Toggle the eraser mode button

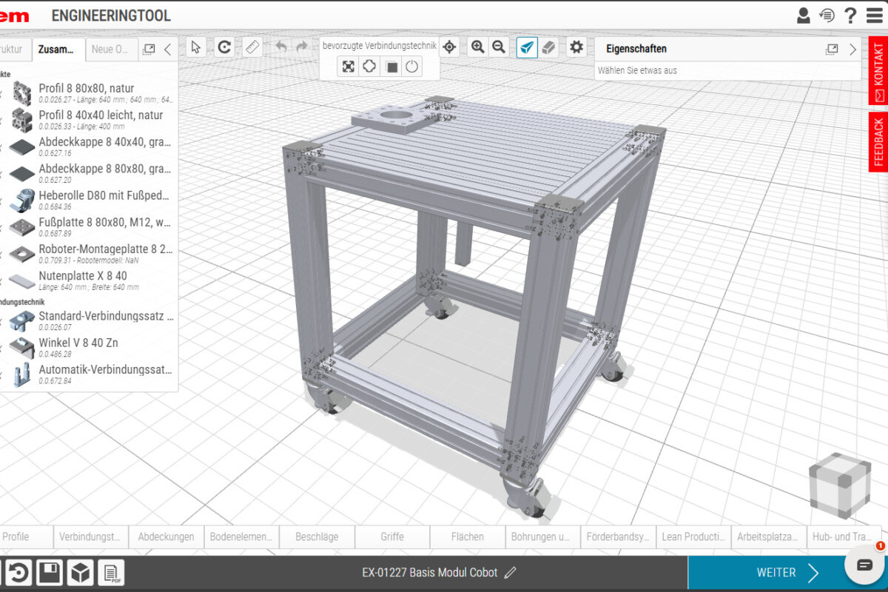coord(548,47)
